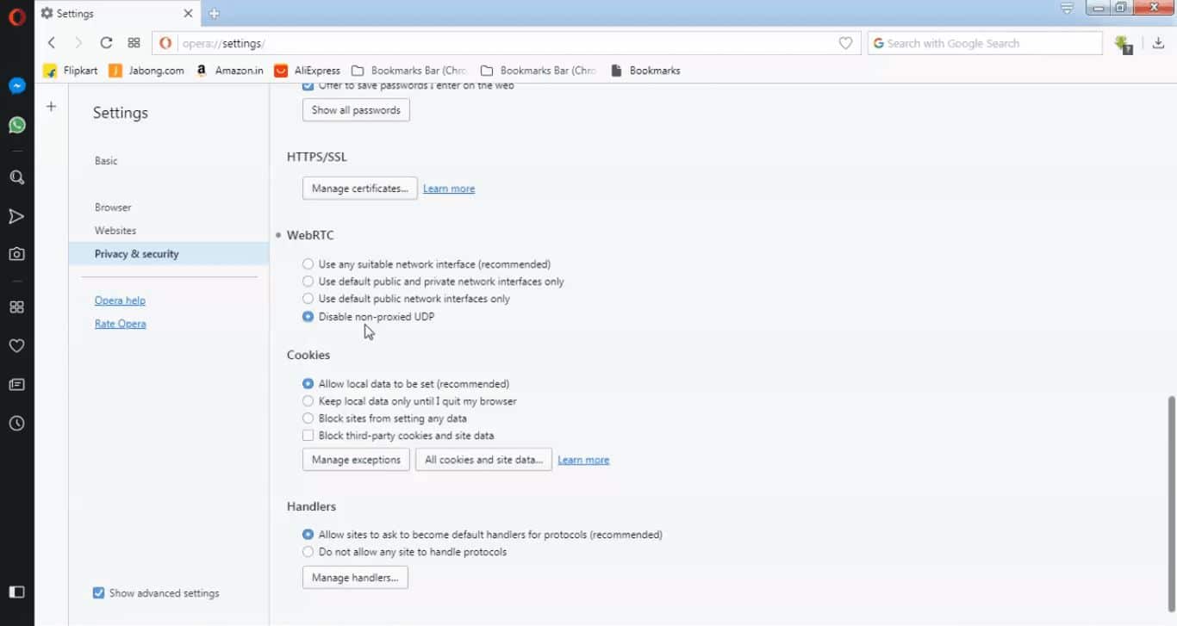This screenshot has height=626, width=1177.
Task: Click in the Google search field
Action: pos(991,43)
